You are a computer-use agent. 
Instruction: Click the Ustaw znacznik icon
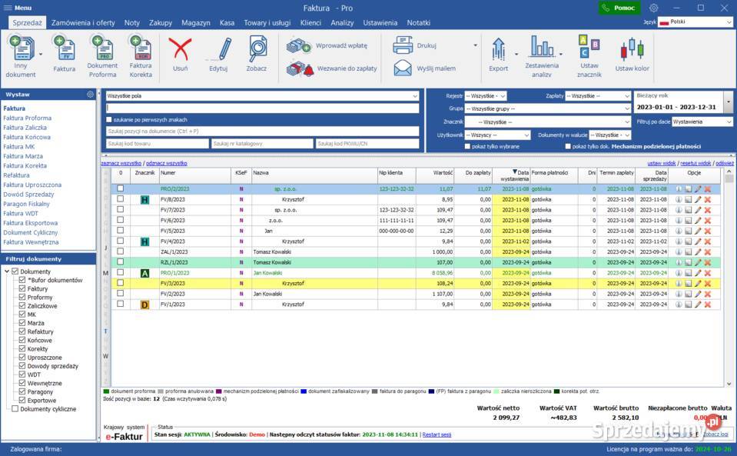click(x=589, y=48)
